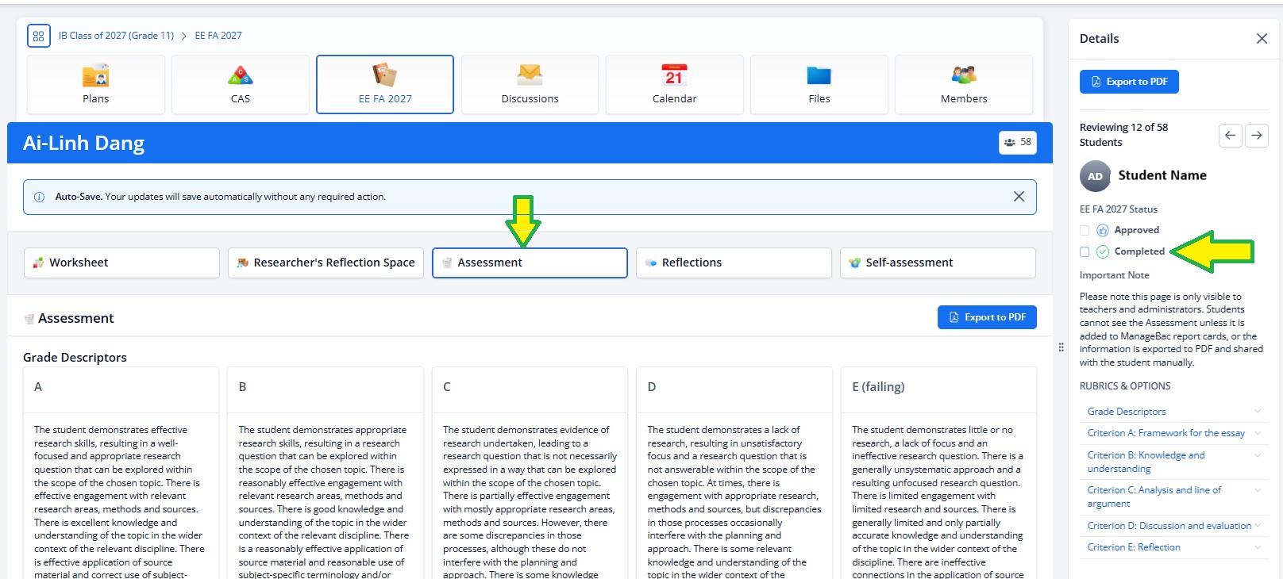The height and width of the screenshot is (579, 1283).
Task: Expand Criterion A: Framework for the essay
Action: tap(1173, 433)
